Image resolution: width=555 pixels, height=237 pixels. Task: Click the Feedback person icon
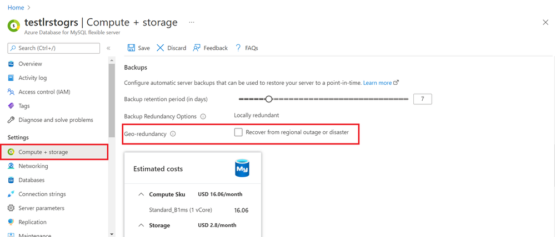pos(197,48)
